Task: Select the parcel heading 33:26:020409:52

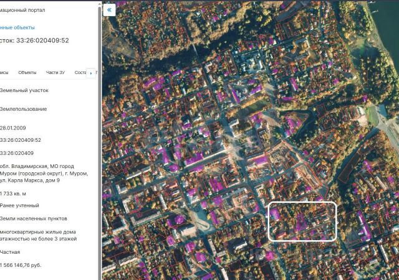Action: pyautogui.click(x=42, y=40)
